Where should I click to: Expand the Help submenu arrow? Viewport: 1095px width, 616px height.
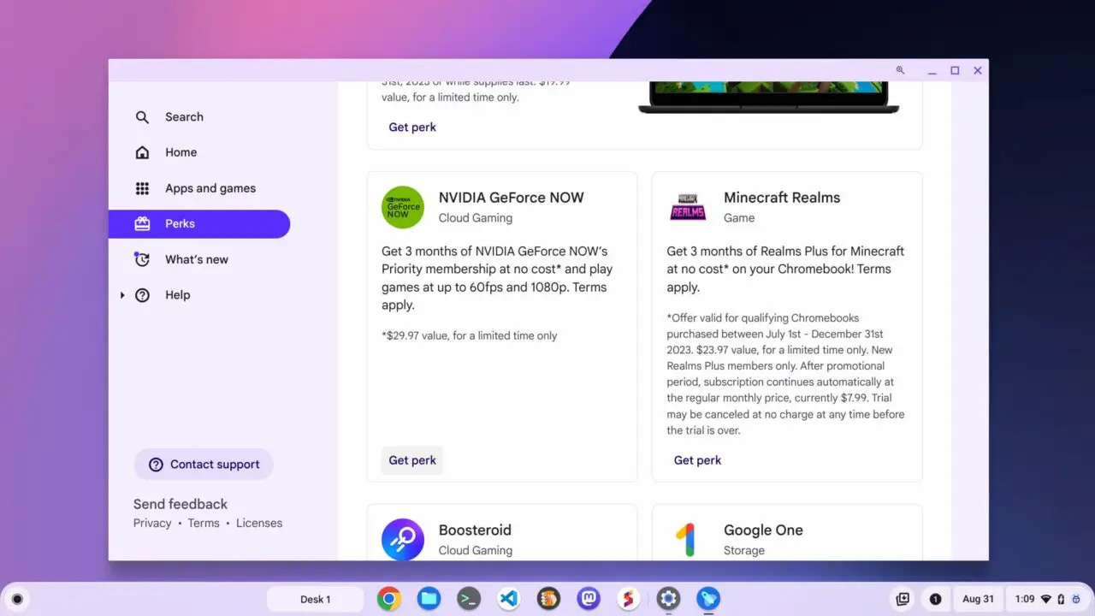click(122, 295)
